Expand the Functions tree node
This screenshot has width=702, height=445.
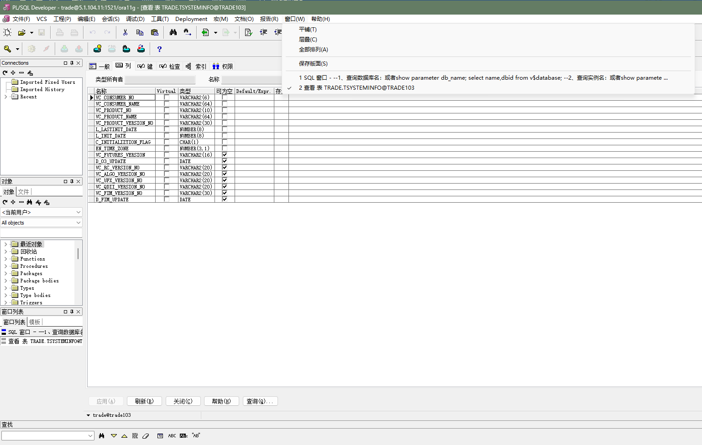click(x=5, y=259)
